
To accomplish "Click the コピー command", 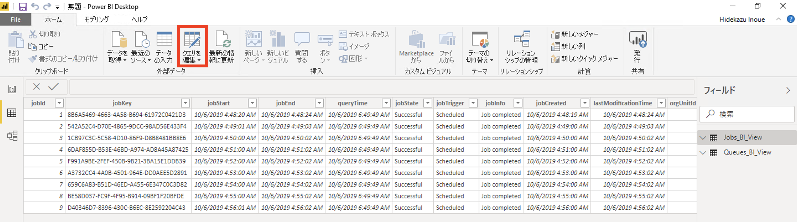I will (41, 47).
